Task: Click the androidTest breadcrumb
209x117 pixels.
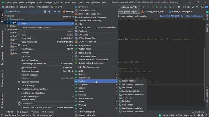Action: [45, 7]
